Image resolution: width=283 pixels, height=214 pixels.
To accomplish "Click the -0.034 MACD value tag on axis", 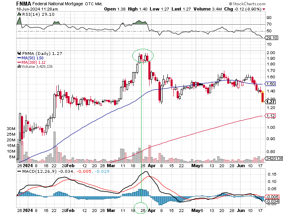I will [x=272, y=201].
